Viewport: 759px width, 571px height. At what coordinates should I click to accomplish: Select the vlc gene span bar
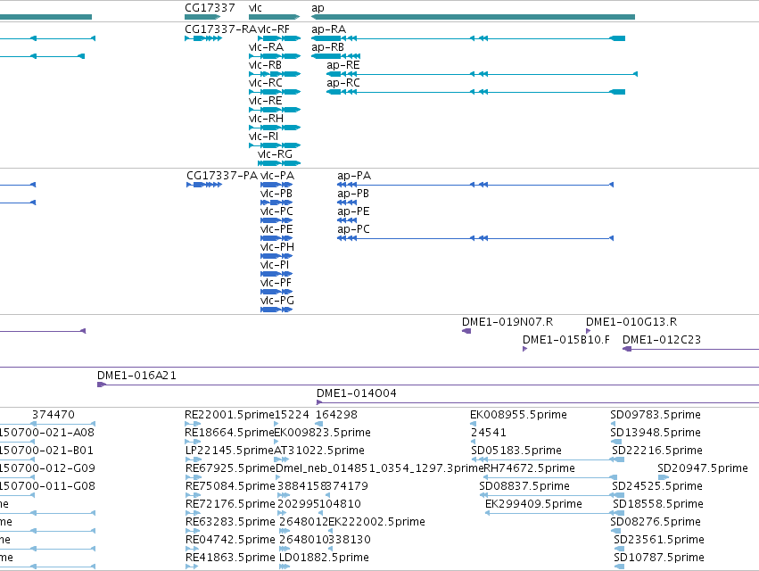[x=274, y=17]
